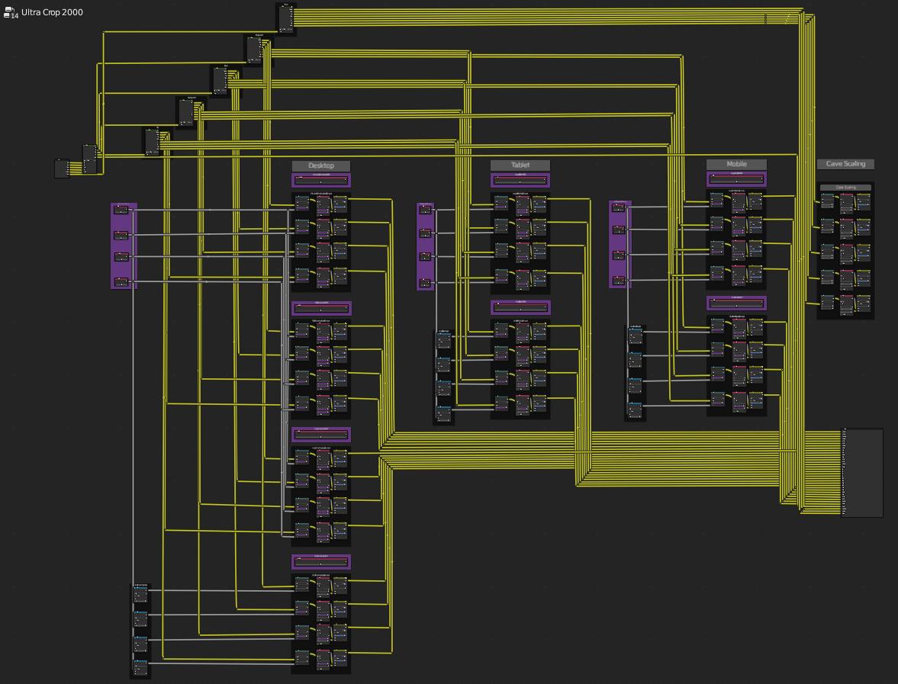
Task: Click the second purple-framed node in Tablet column
Action: tap(520, 307)
